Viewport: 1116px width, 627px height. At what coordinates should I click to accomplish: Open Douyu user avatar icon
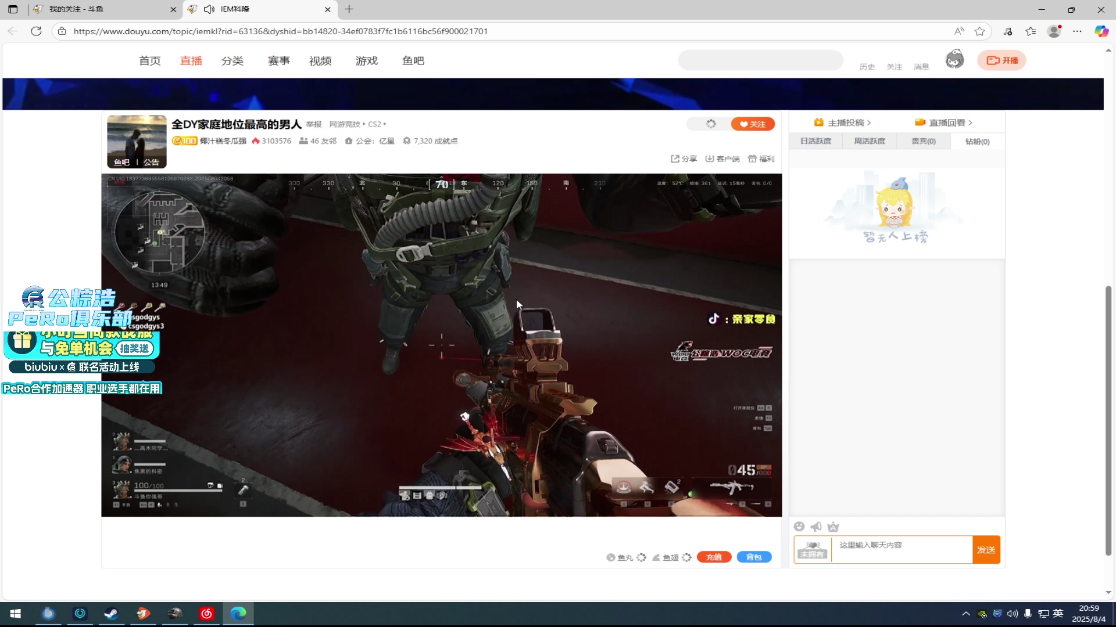[954, 59]
